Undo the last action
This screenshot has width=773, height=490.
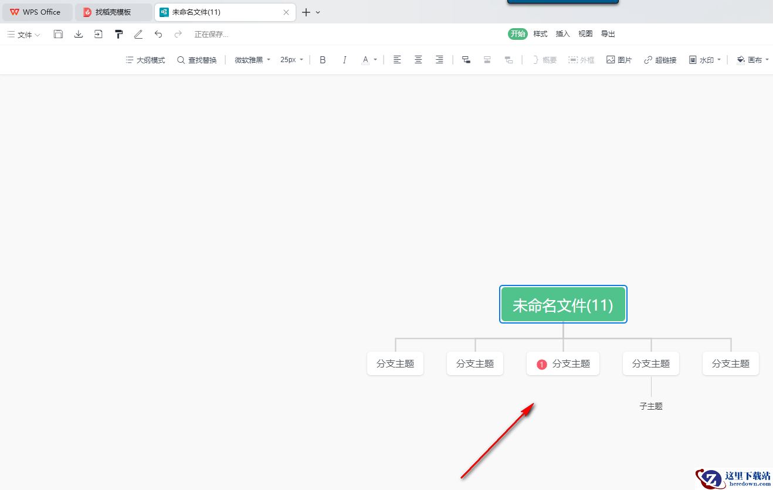tap(158, 34)
